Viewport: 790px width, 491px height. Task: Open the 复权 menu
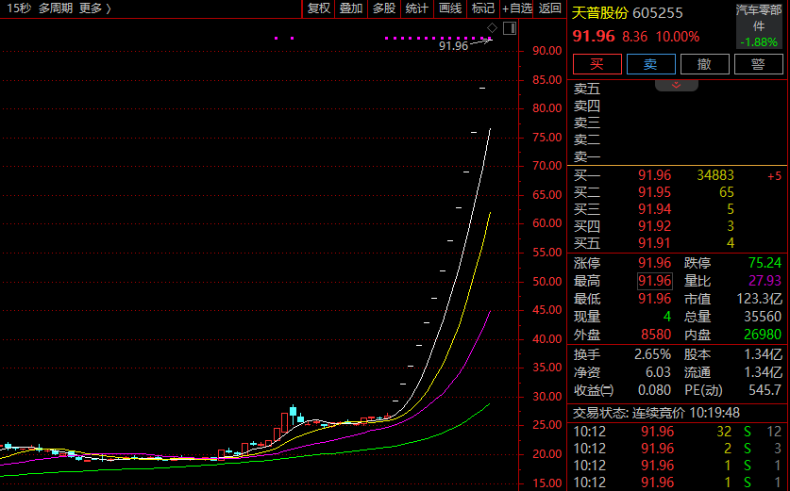pos(318,8)
